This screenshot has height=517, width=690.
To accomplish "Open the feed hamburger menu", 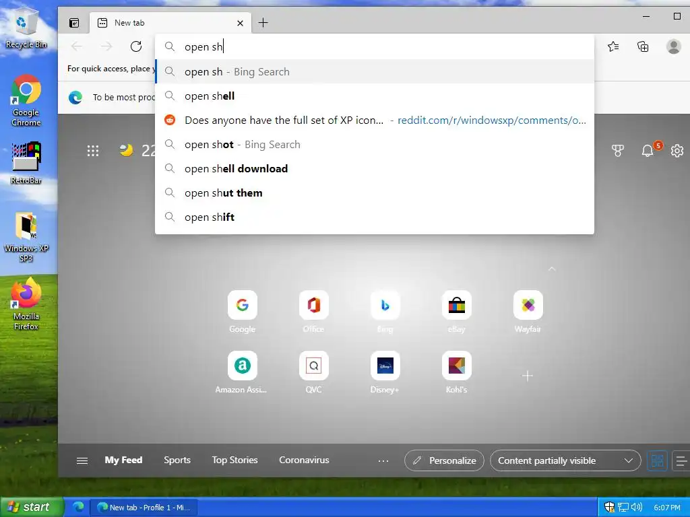I will (x=82, y=460).
